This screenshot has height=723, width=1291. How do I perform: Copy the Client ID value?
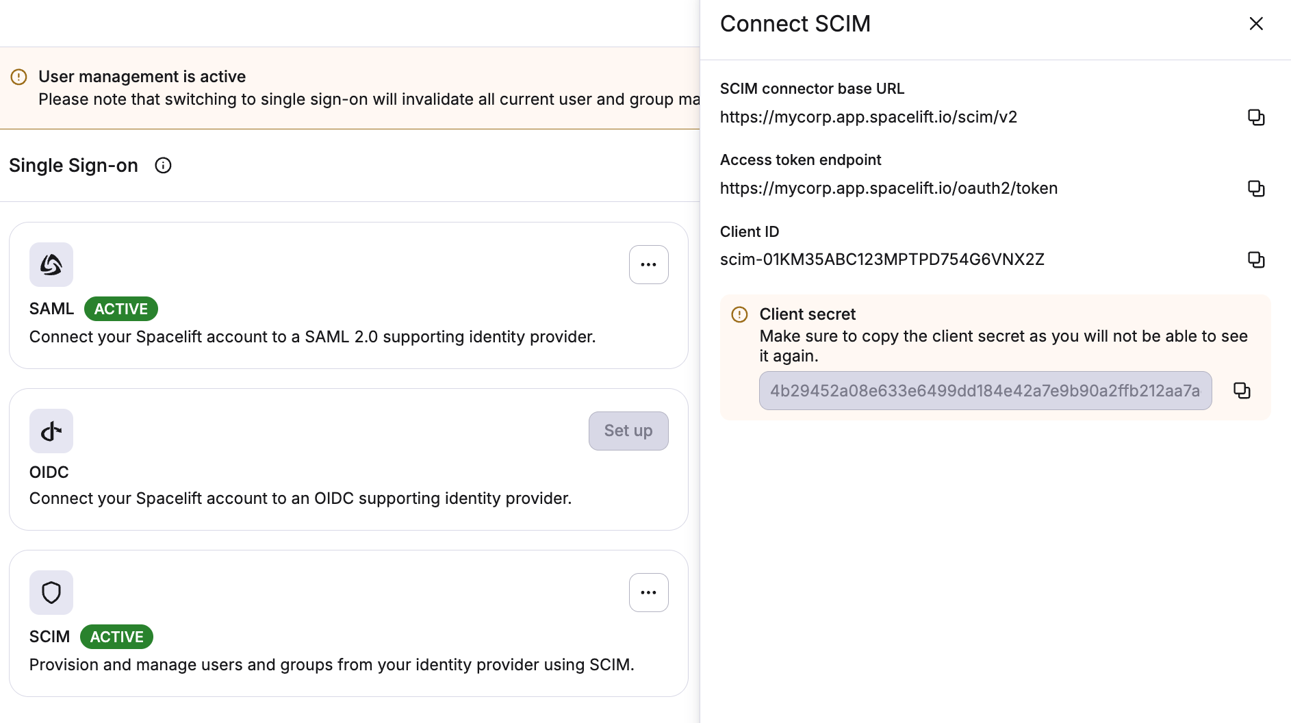pos(1257,259)
